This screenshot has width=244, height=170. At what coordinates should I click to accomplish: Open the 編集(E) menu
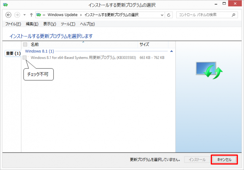pos(32,24)
